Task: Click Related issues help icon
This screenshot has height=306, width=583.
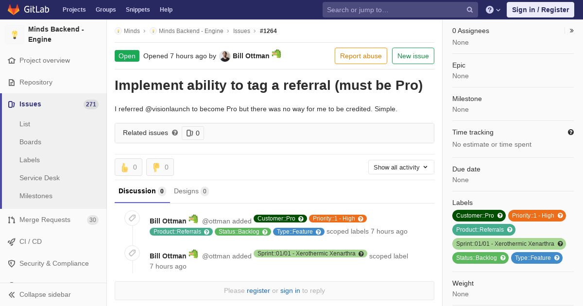Action: [x=175, y=133]
